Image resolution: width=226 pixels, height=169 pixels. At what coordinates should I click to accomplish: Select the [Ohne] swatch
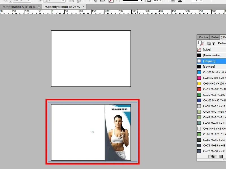(x=211, y=50)
